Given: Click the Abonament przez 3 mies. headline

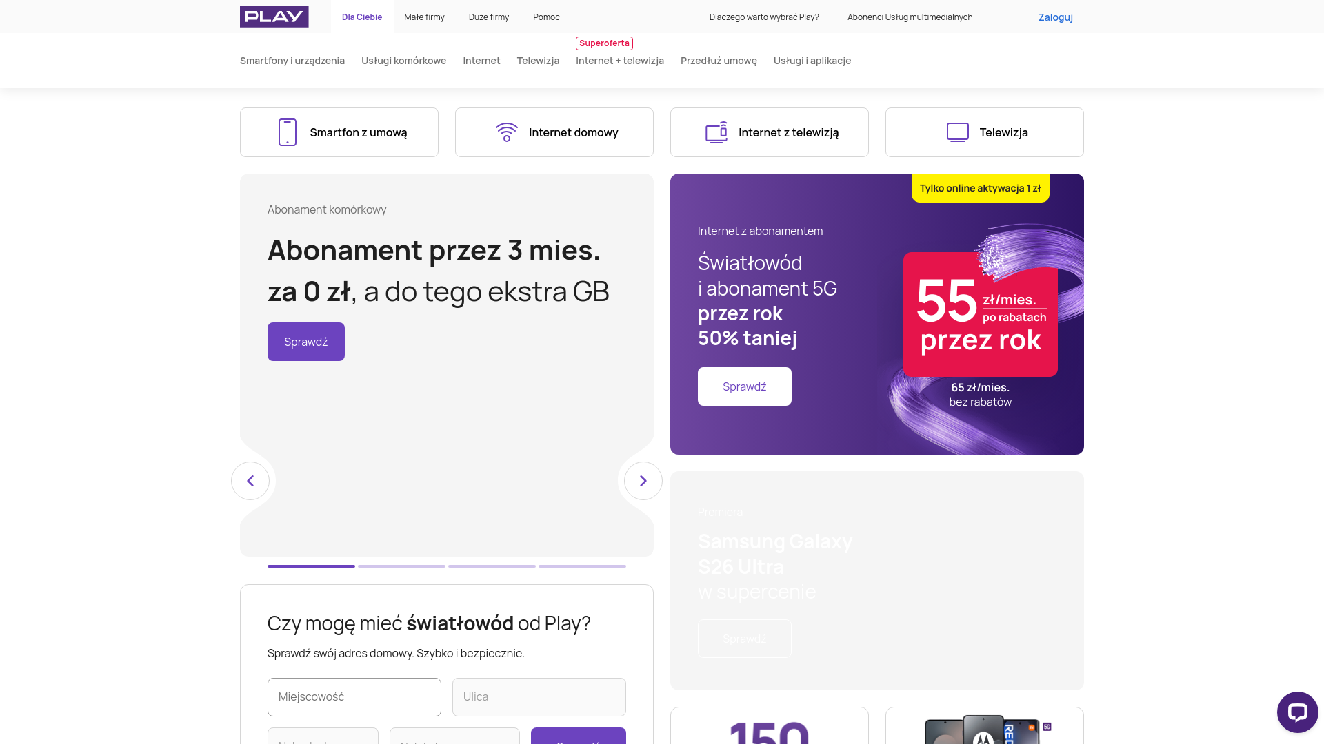Looking at the screenshot, I should point(439,271).
